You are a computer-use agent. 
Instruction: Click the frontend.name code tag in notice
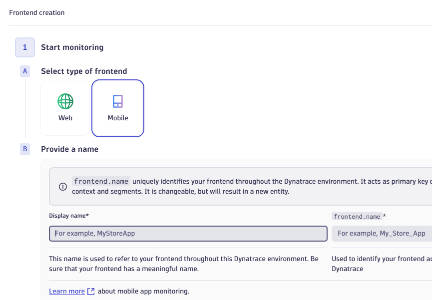[101, 181]
